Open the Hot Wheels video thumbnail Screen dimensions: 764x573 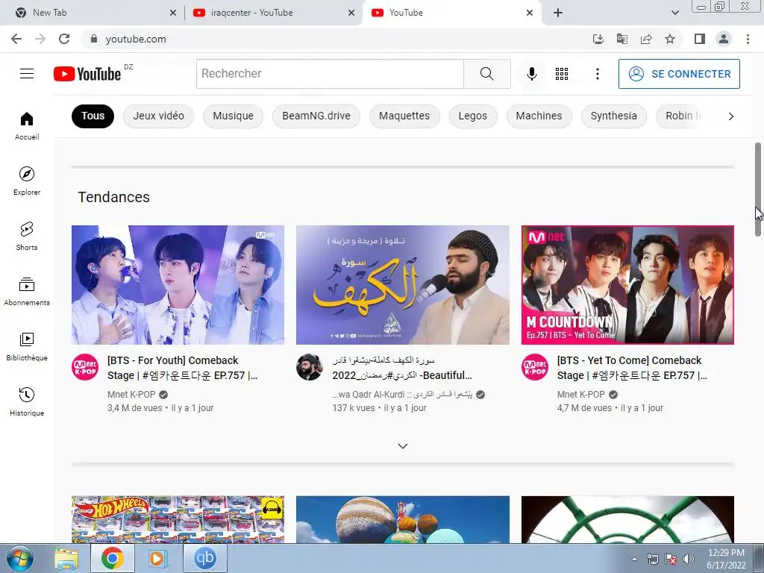[178, 519]
